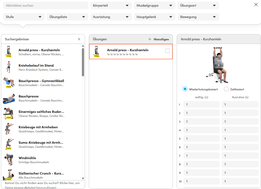Click the Arnold press thumbnail in Übungen list
Image resolution: width=261 pixels, height=189 pixels.
[97, 51]
